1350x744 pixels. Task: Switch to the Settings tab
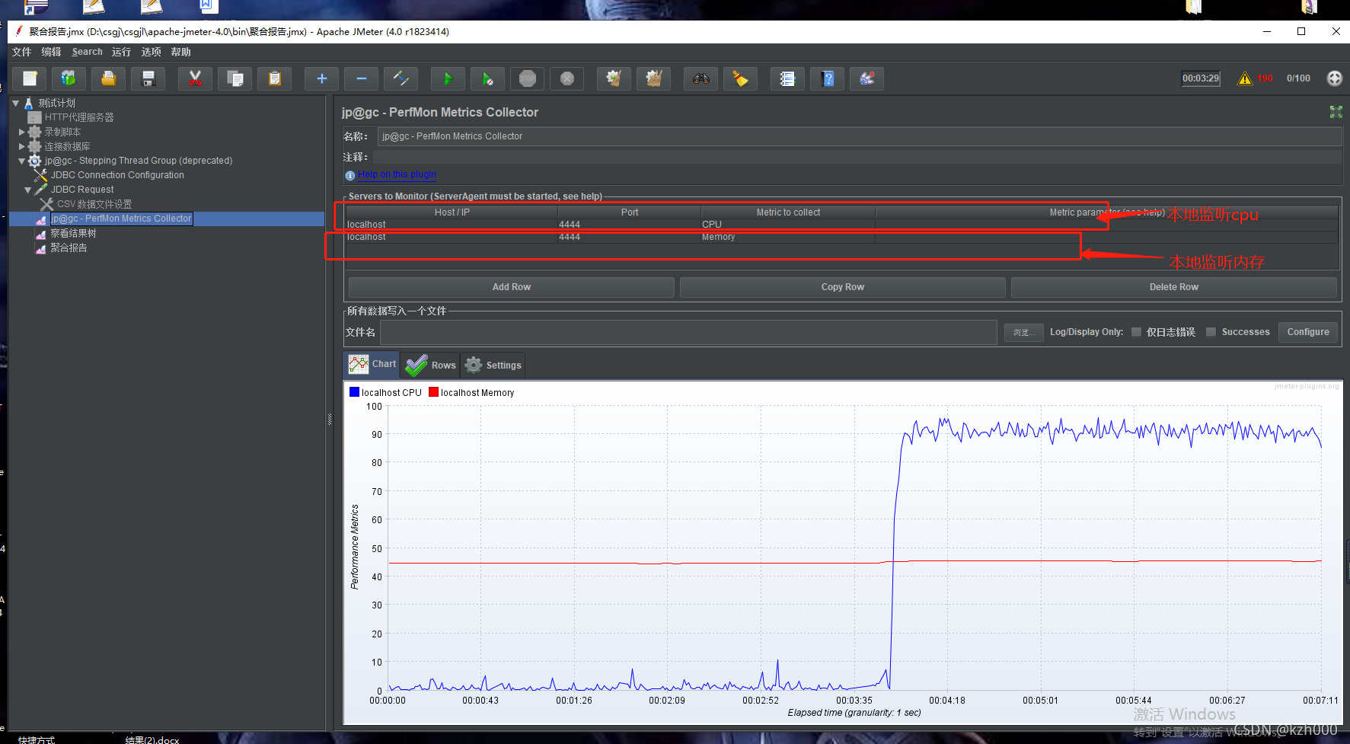point(493,365)
